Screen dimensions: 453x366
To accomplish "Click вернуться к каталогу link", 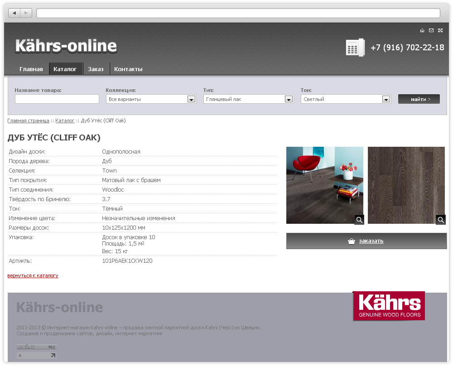I will 33,275.
